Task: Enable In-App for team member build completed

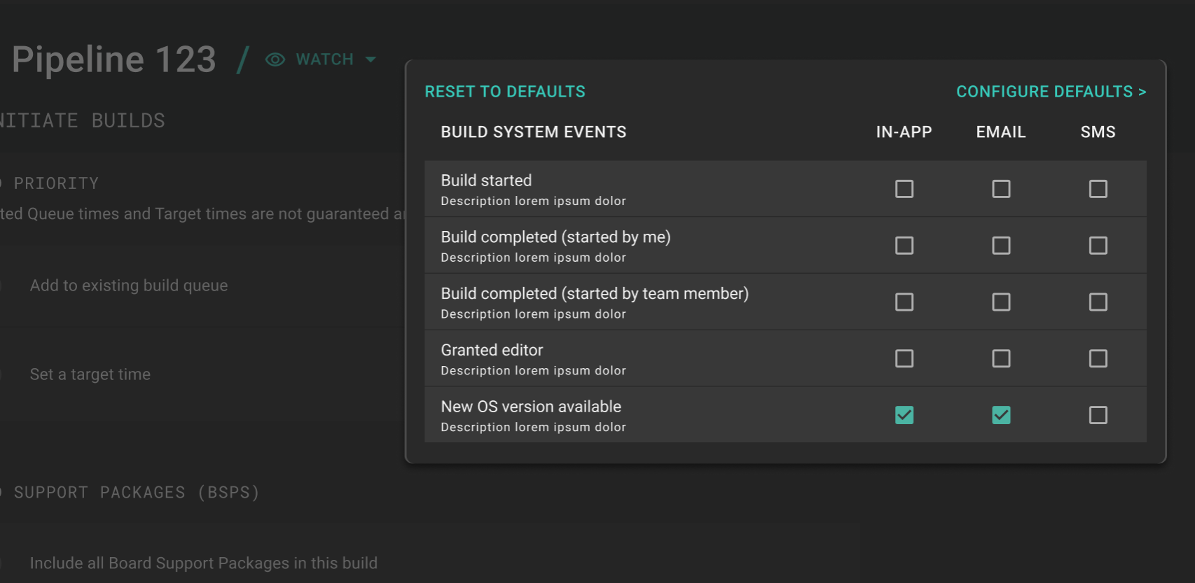Action: click(x=904, y=302)
